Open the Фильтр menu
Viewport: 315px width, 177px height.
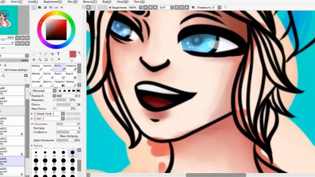pyautogui.click(x=90, y=1)
